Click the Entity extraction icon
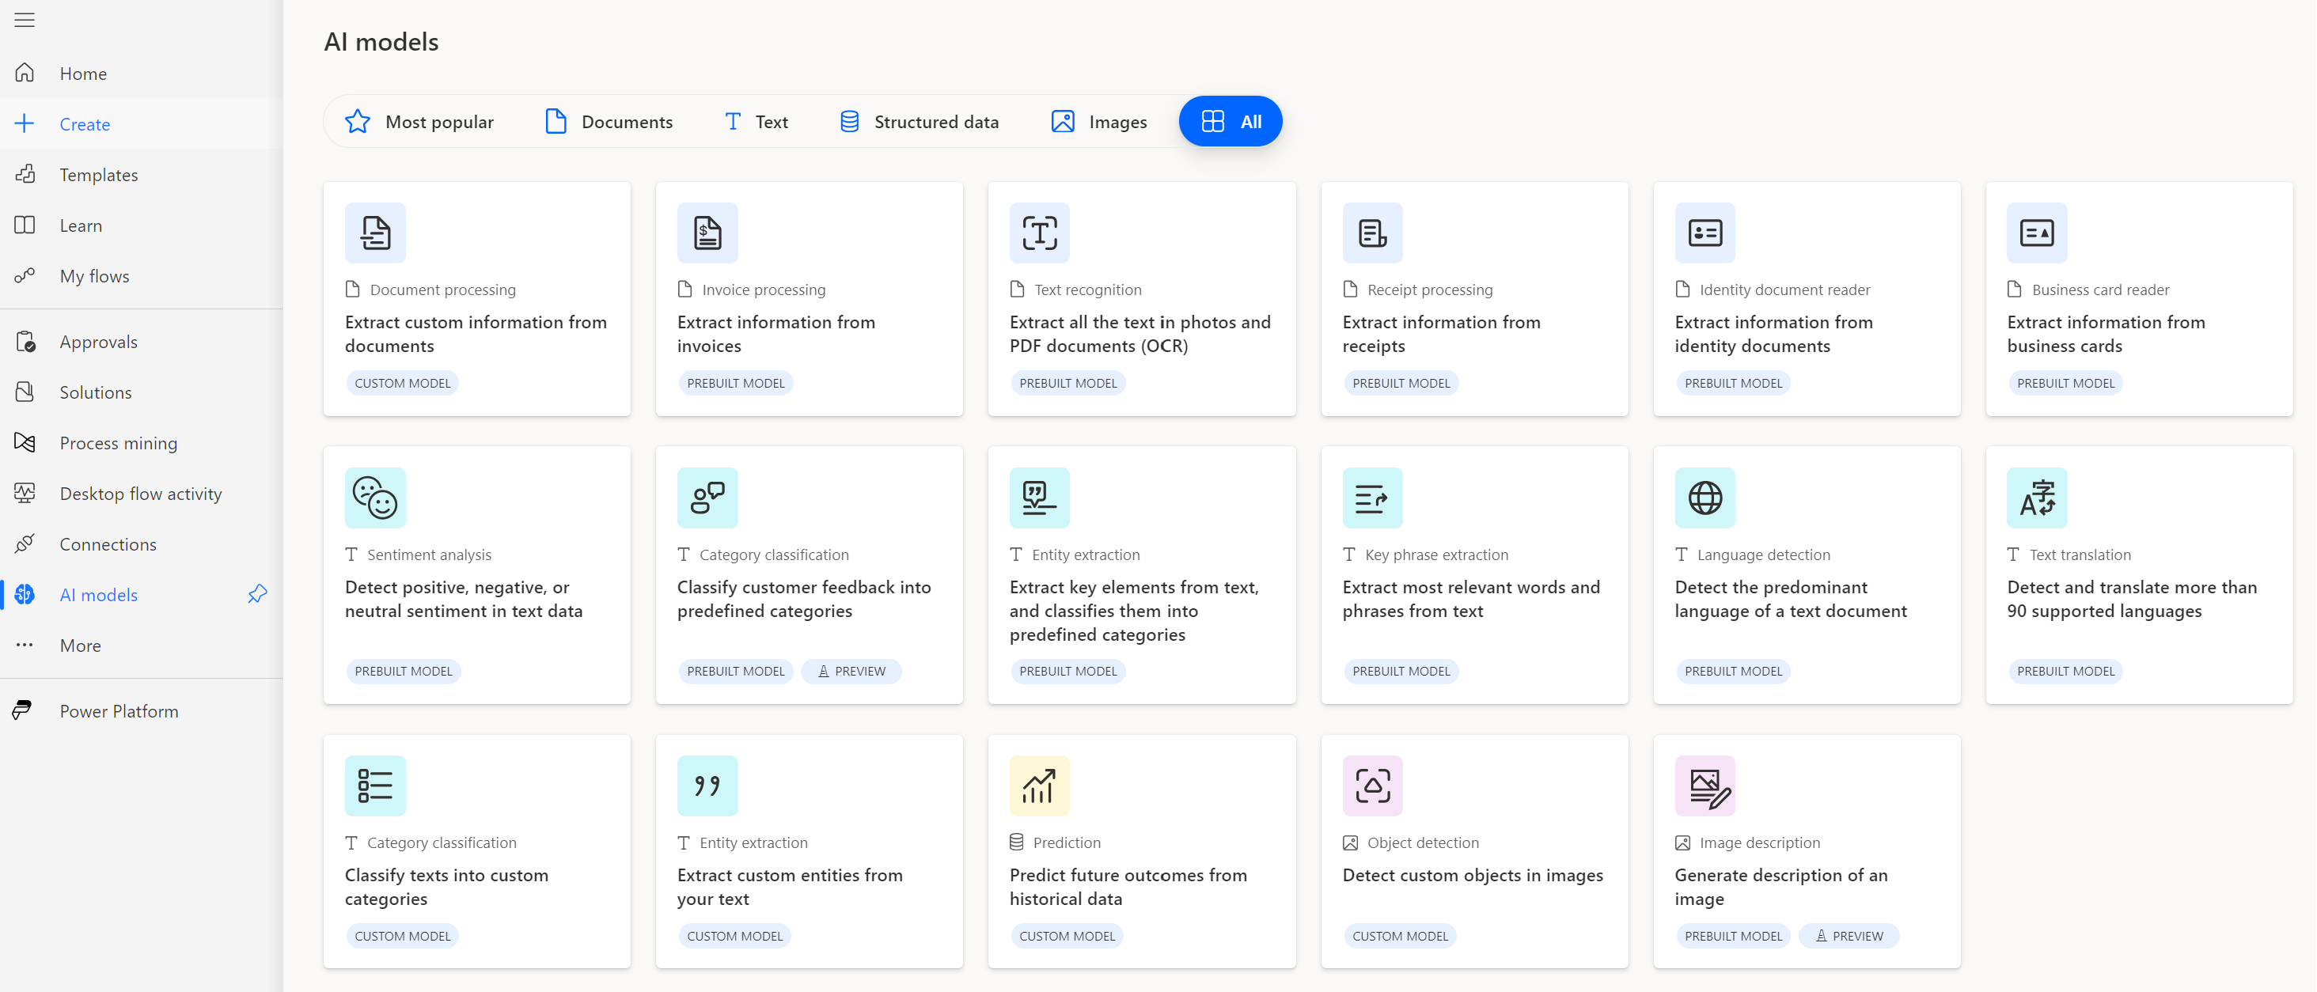Viewport: 2317px width, 992px height. [1039, 498]
